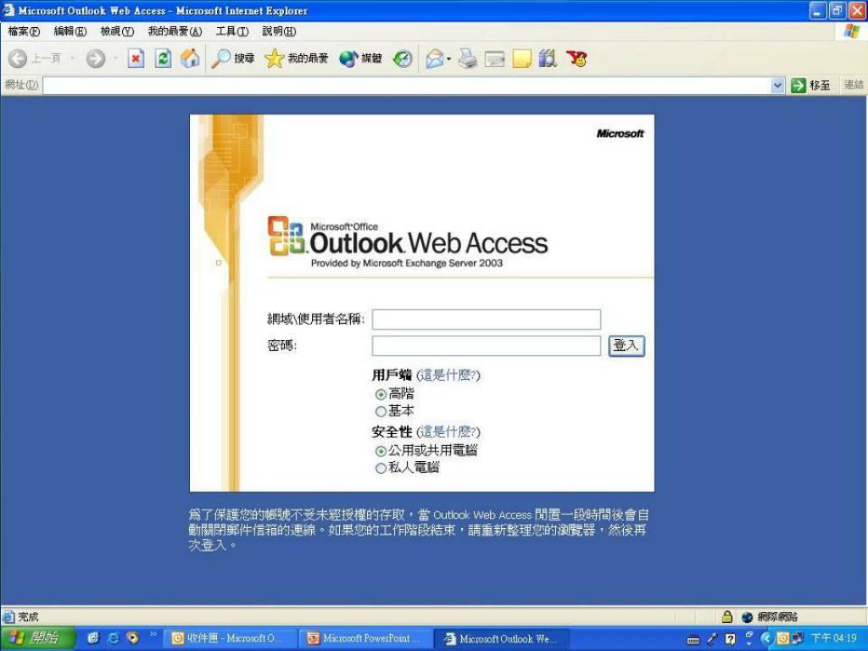Viewport: 868px width, 651px height.
Task: Open the 說明(H) menu
Action: click(x=279, y=31)
